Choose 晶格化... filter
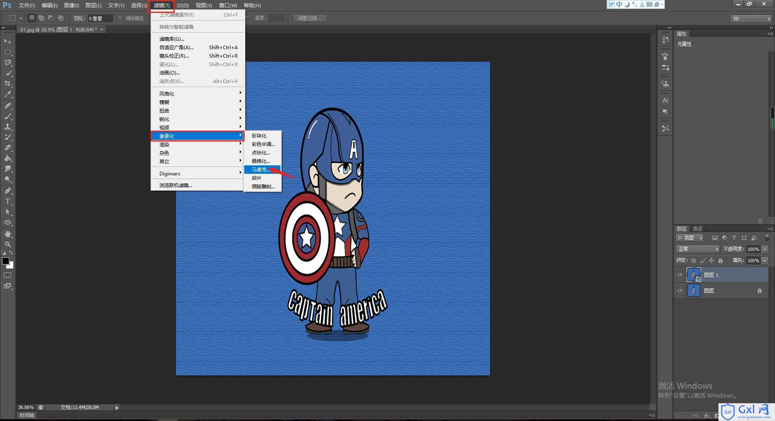This screenshot has width=775, height=421. pos(262,161)
